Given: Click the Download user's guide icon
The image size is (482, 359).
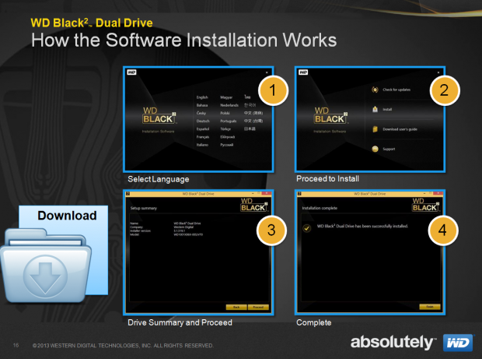Looking at the screenshot, I should point(375,128).
